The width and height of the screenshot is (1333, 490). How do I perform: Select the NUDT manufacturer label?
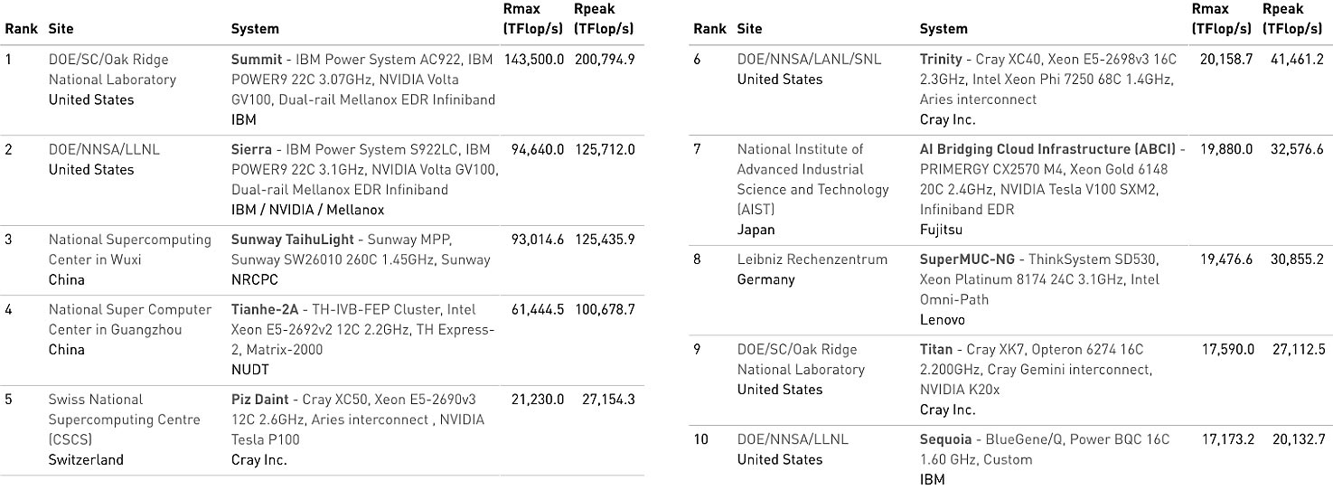[249, 370]
